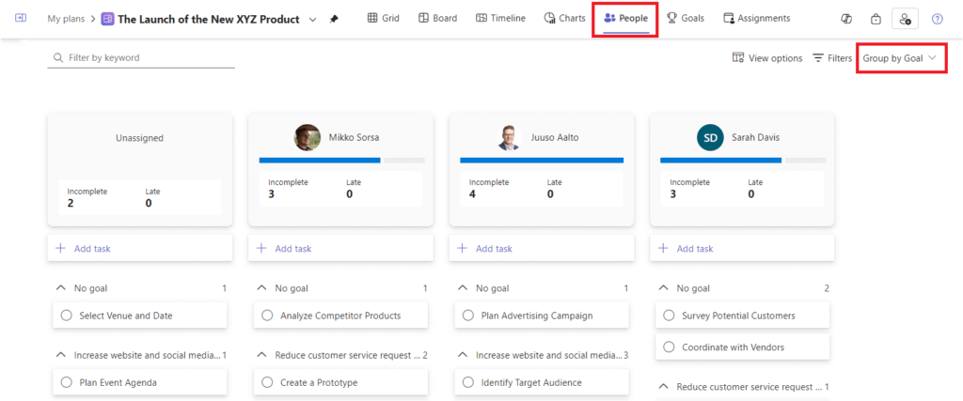Image resolution: width=963 pixels, height=401 pixels.
Task: Open Analyze Competitor Products task
Action: tap(340, 316)
